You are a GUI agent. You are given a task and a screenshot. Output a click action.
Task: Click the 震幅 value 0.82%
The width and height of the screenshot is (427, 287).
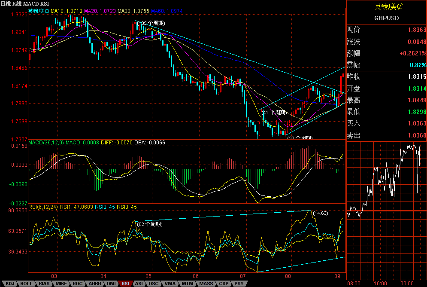coord(418,65)
